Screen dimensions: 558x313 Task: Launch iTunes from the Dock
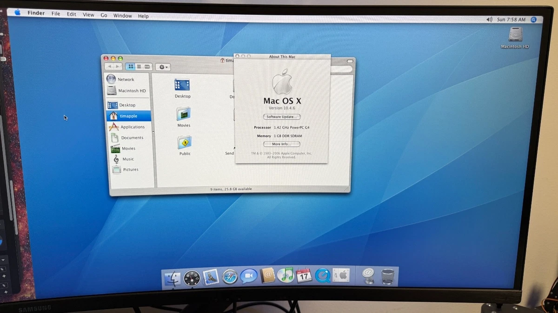286,275
